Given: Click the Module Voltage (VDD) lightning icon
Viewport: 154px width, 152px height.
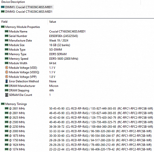Looking at the screenshot, I should [x=6, y=68].
